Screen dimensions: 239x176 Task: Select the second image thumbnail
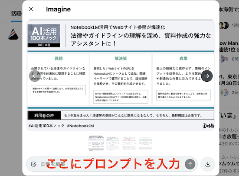click(112, 143)
